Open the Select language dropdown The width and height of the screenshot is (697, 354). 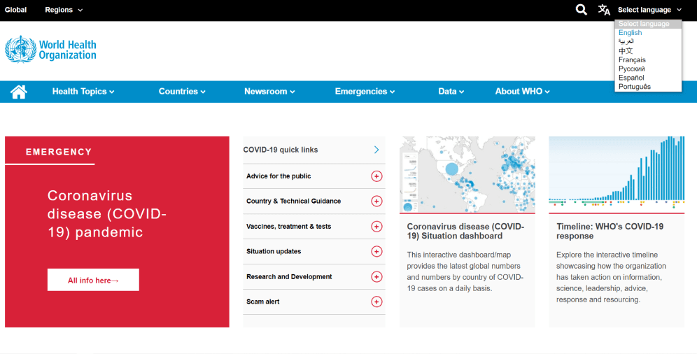tap(649, 10)
